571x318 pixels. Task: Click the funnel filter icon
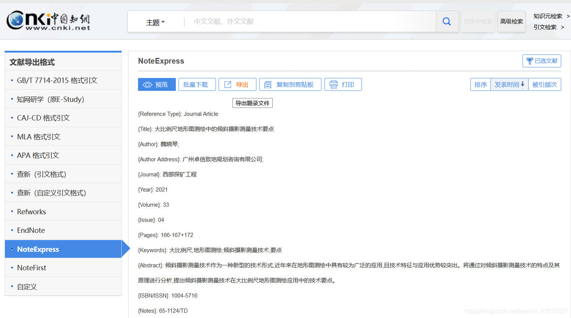(530, 61)
